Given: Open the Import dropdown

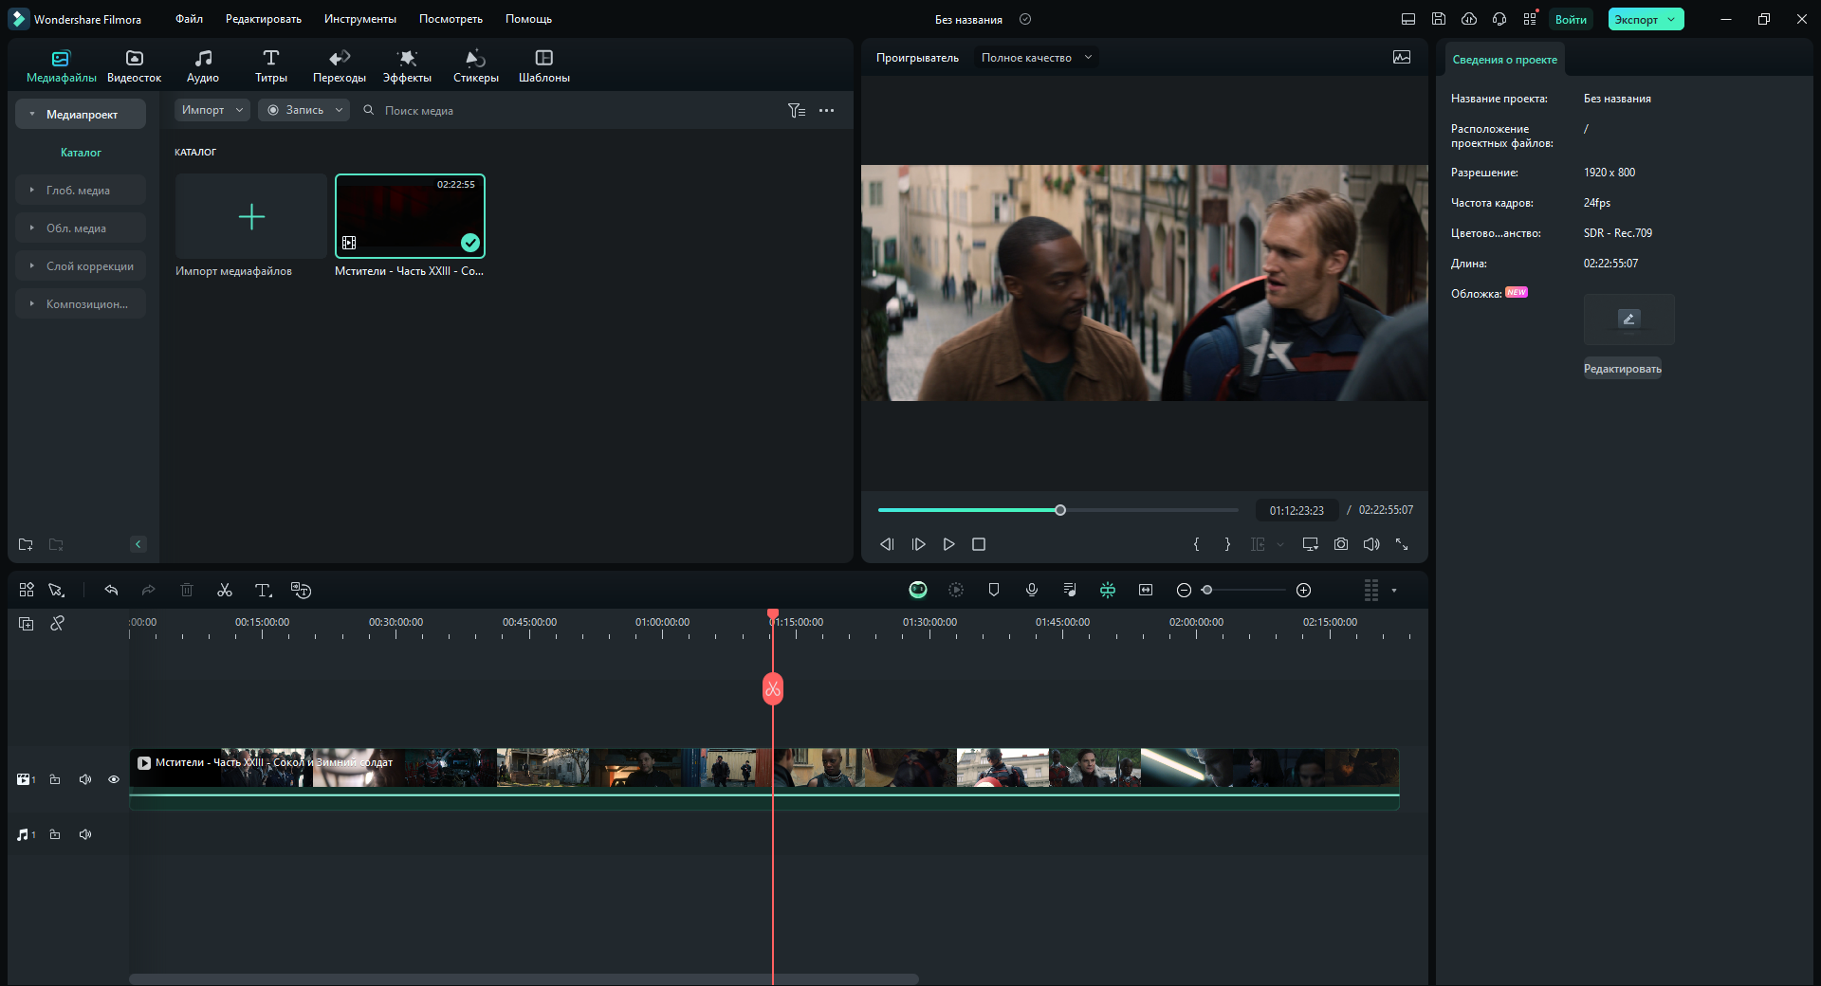Looking at the screenshot, I should pos(212,110).
